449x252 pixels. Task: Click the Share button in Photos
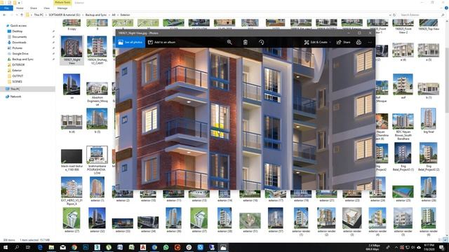343,42
